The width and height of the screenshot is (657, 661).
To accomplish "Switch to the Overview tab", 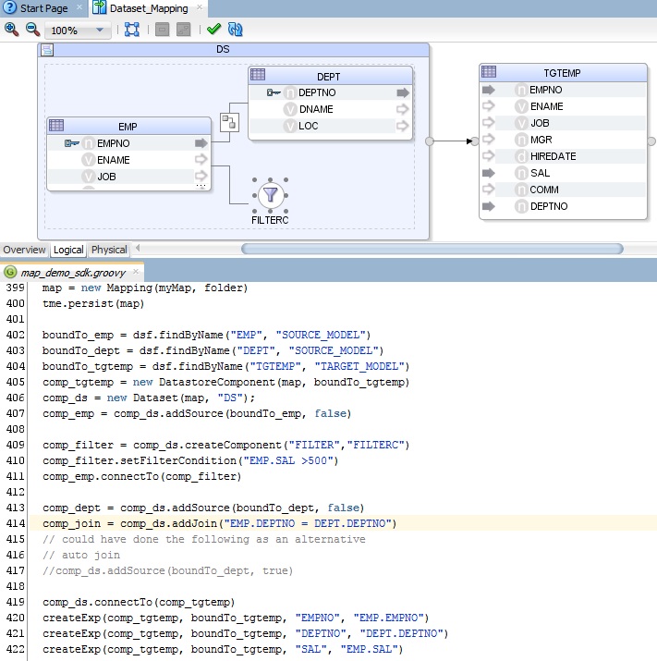I will (24, 250).
